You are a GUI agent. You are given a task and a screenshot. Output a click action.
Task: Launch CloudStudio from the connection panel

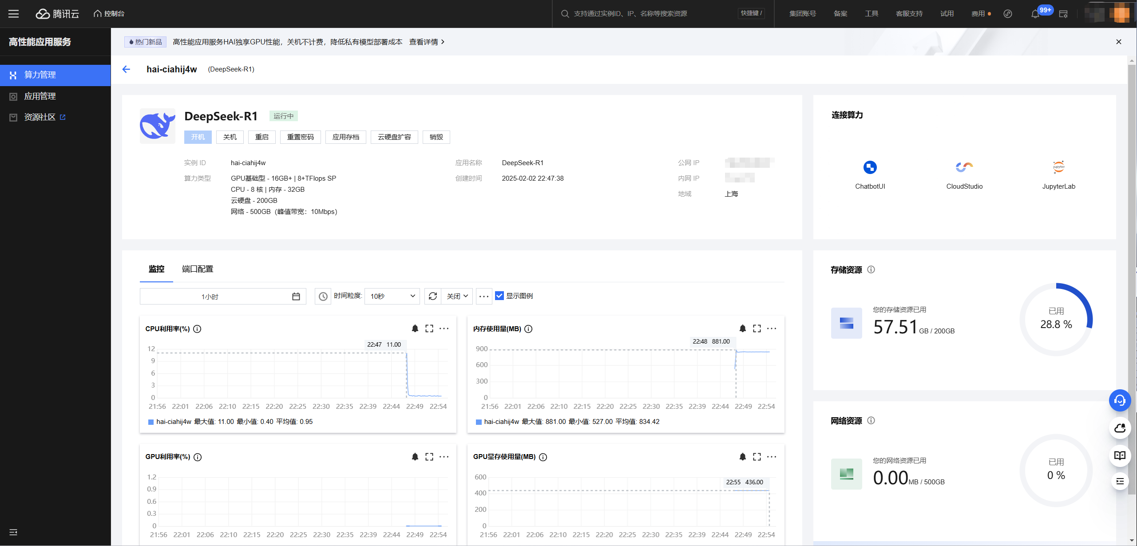pos(964,168)
